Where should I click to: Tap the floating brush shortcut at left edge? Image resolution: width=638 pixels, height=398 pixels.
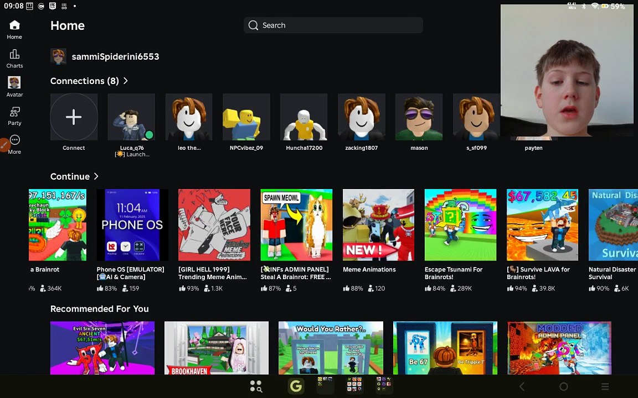4,145
